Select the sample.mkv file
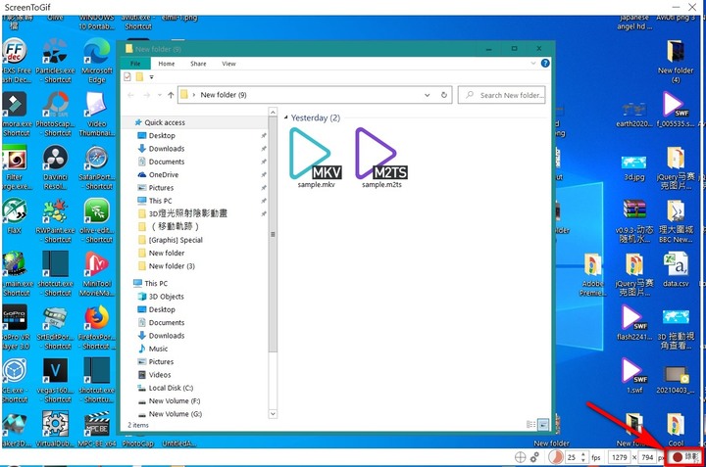 coord(316,158)
